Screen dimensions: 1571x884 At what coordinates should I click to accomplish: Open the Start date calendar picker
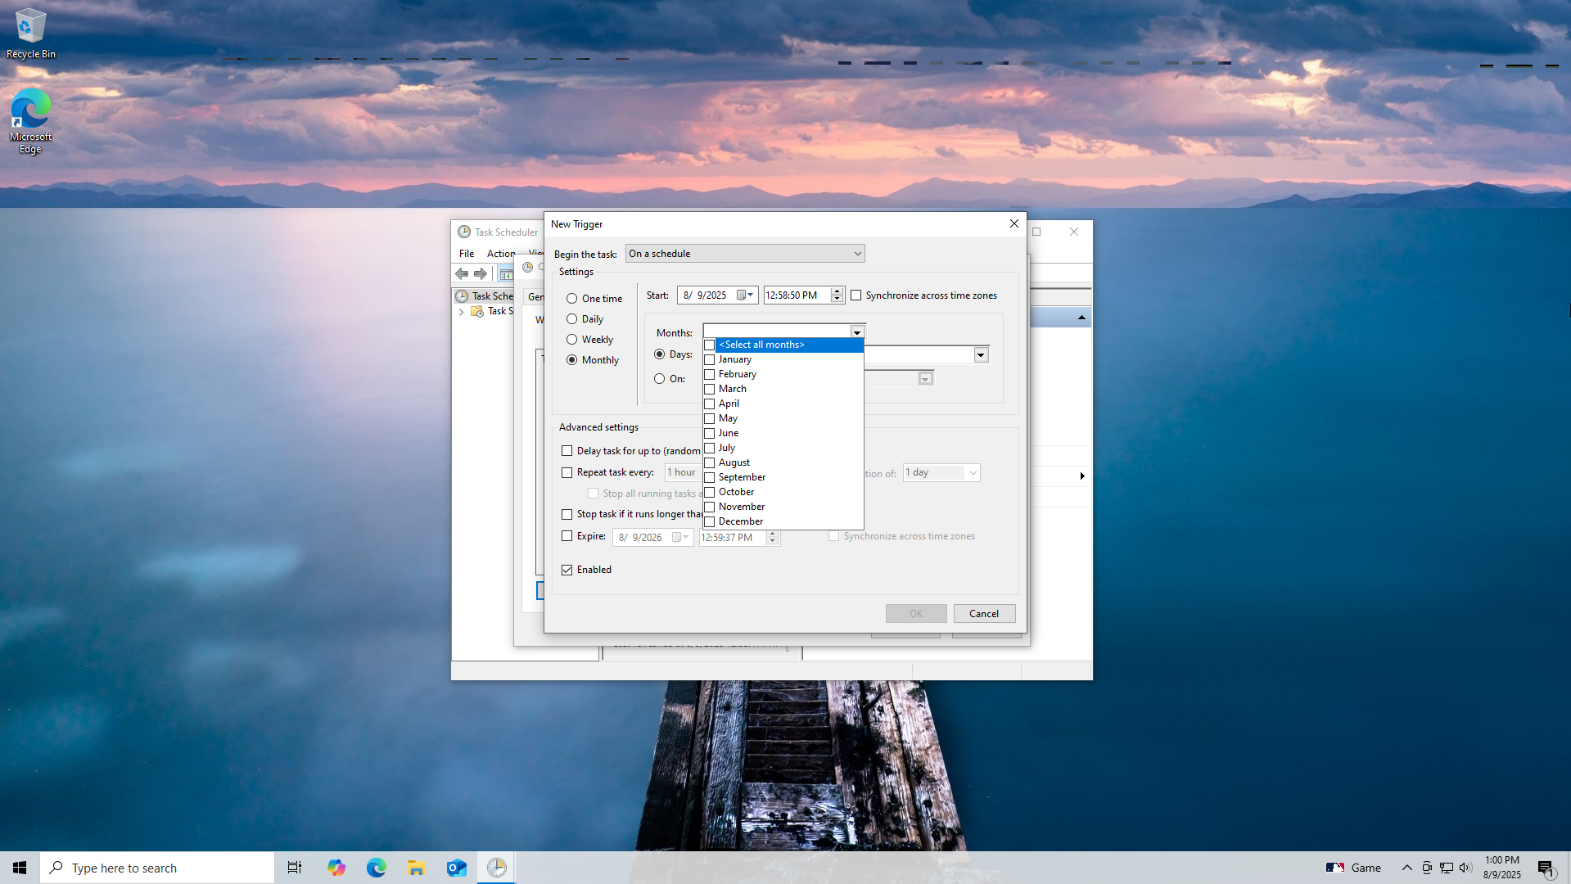click(745, 295)
